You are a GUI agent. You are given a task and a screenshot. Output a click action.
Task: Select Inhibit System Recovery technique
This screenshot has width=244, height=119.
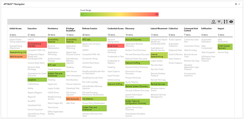(x=225, y=47)
